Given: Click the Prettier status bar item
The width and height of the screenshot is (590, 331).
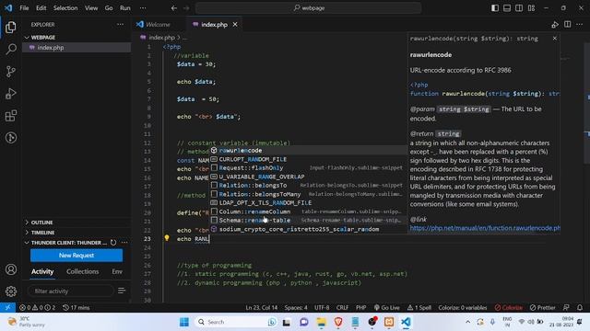Looking at the screenshot, I should click(543, 307).
